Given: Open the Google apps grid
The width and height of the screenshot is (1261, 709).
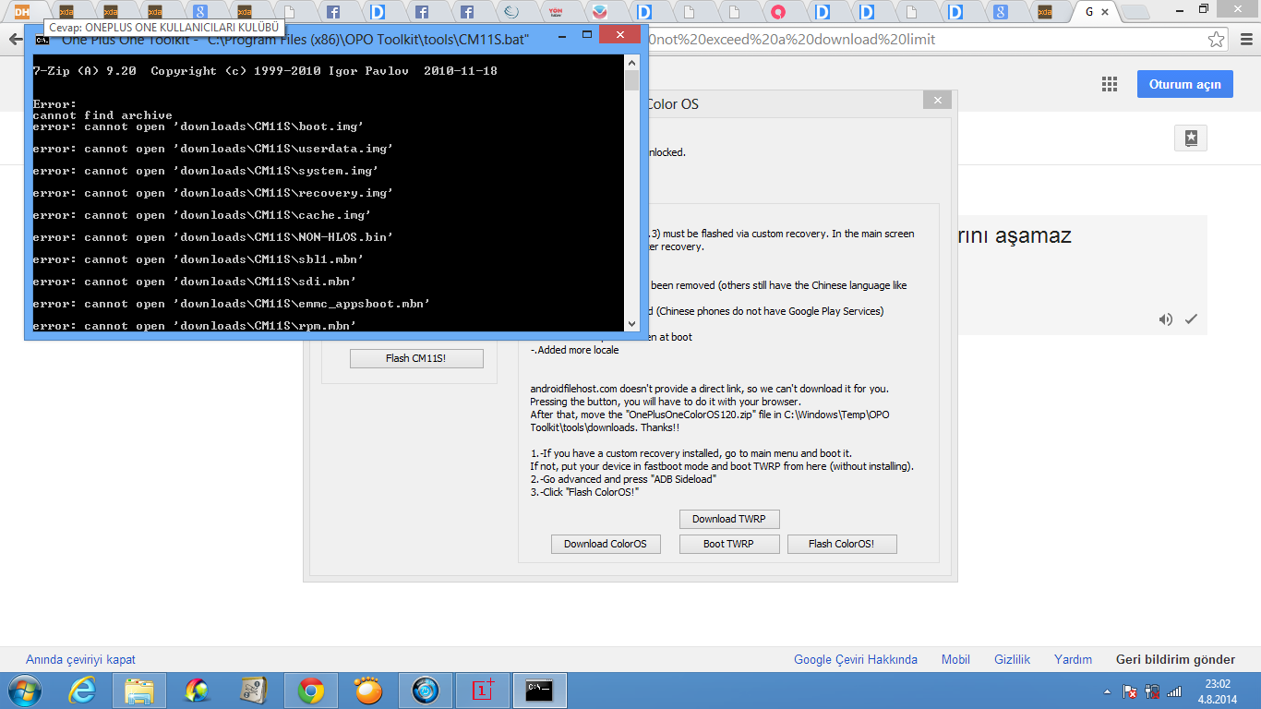Looking at the screenshot, I should coord(1110,84).
